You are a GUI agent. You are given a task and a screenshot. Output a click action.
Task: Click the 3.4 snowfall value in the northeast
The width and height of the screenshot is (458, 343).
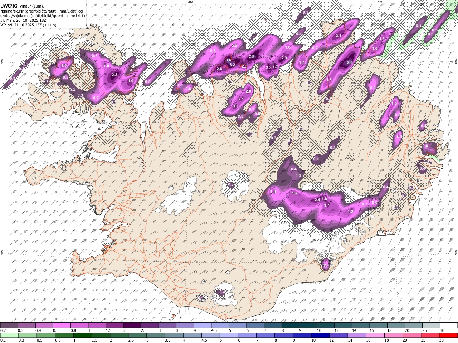(x=350, y=63)
